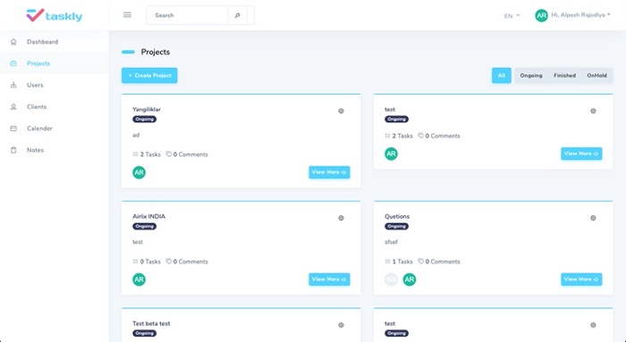Open Hi, Alpesh Rajodiya user menu

pyautogui.click(x=580, y=15)
